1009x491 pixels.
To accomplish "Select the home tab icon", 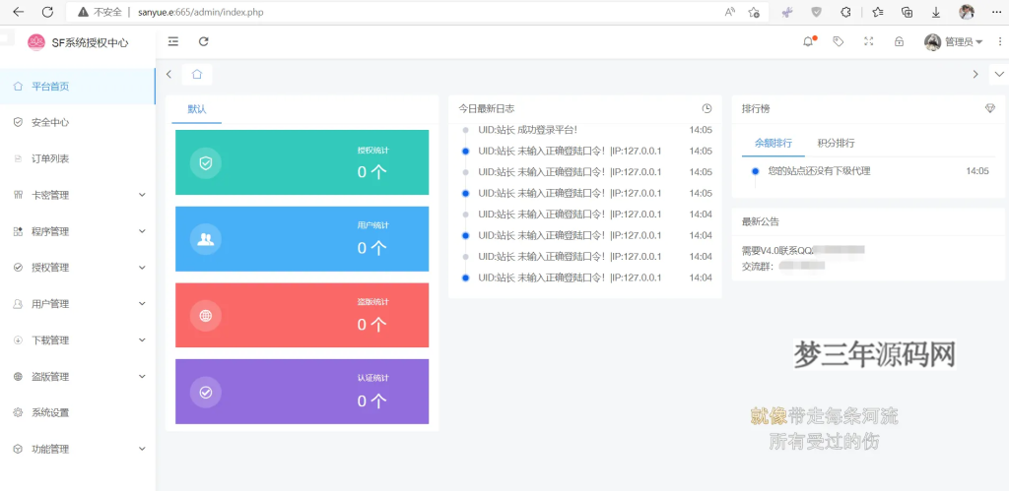I will 197,74.
